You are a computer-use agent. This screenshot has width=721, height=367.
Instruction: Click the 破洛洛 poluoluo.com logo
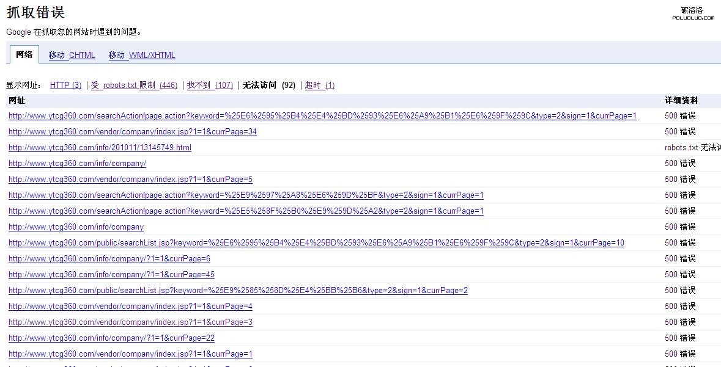(692, 13)
